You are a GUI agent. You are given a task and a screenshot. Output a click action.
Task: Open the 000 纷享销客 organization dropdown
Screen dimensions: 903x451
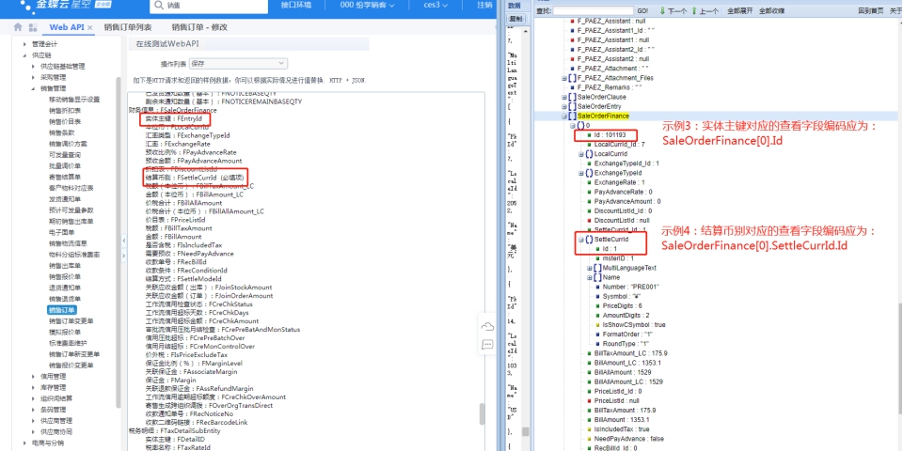(368, 6)
